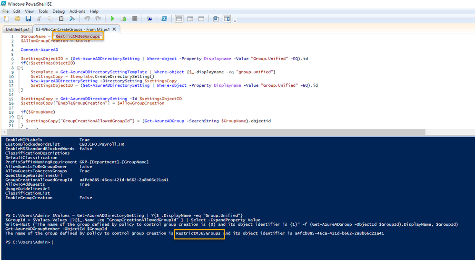Click the Windows PowerShell ISE title icon
This screenshot has height=260, width=475.
tap(3, 4)
